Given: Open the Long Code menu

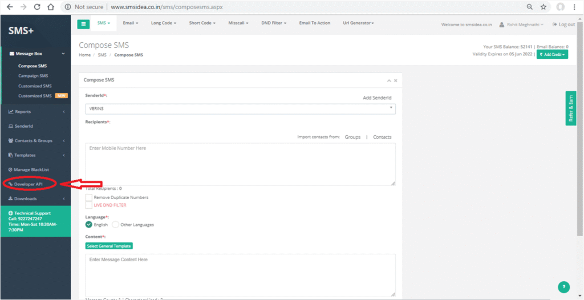Looking at the screenshot, I should point(164,23).
